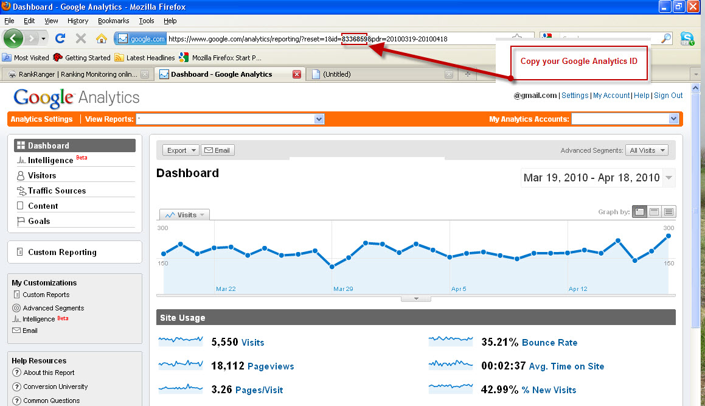Open the Edit menu

tap(29, 21)
